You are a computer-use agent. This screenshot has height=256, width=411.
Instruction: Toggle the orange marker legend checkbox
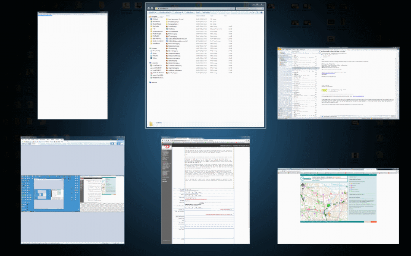pos(350,184)
